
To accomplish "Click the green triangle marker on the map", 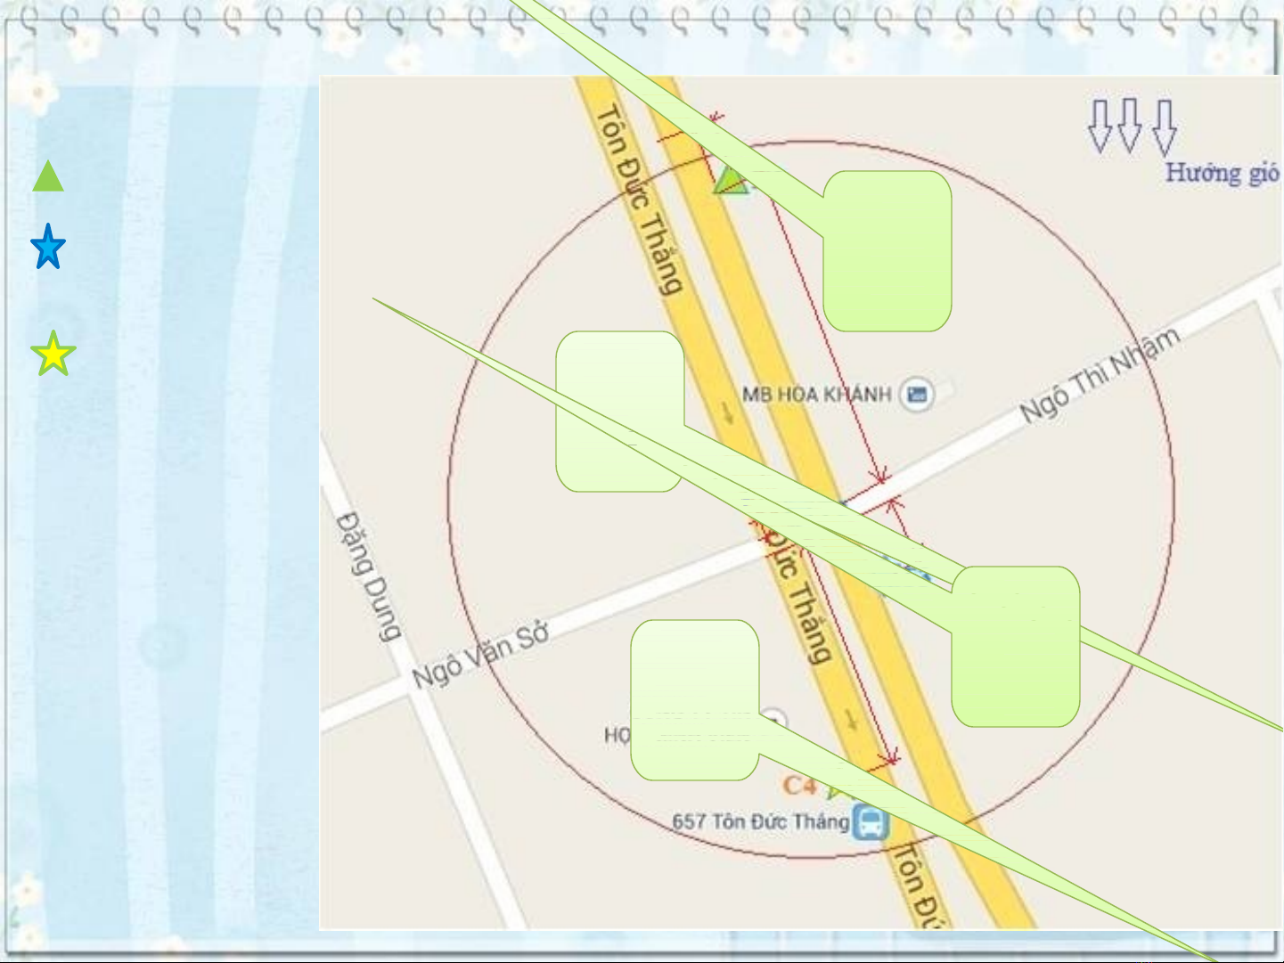I will (732, 181).
